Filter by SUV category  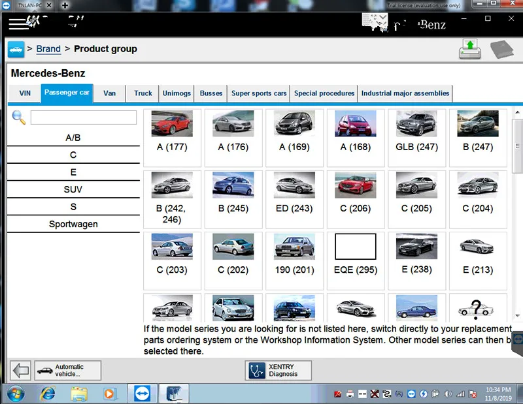pyautogui.click(x=73, y=189)
